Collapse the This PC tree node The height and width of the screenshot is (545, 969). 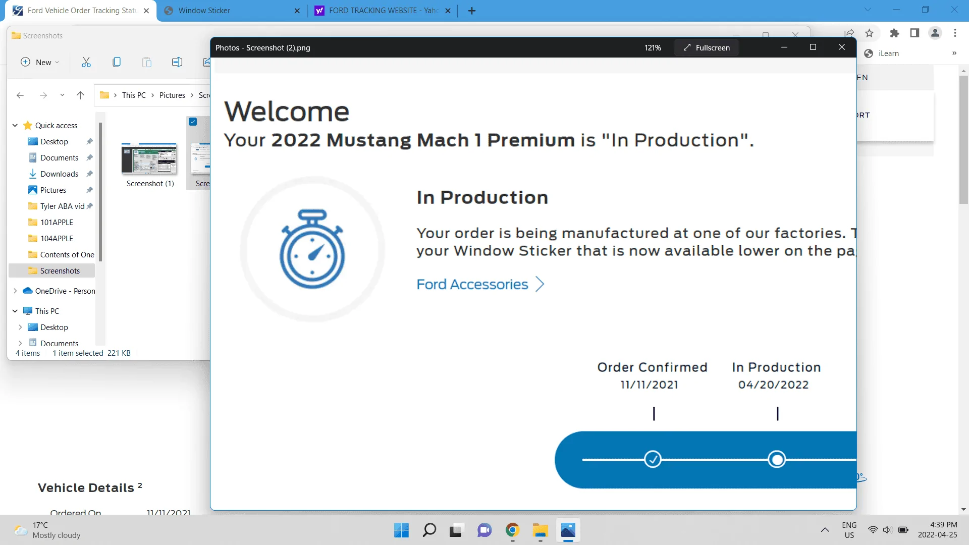tap(15, 311)
